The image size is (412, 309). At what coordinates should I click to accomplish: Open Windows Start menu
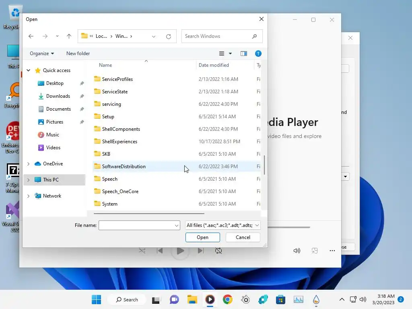(x=96, y=299)
